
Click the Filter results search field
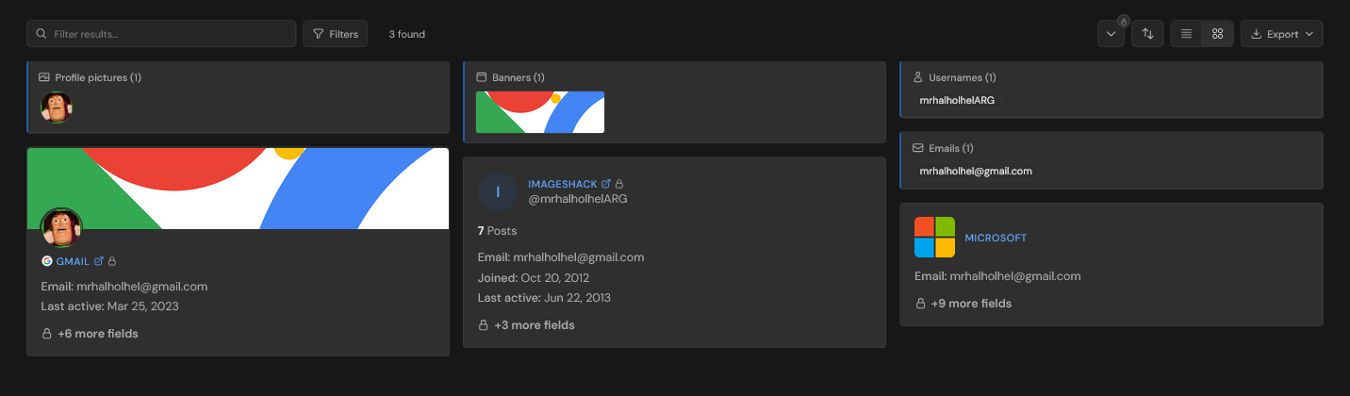coord(161,34)
